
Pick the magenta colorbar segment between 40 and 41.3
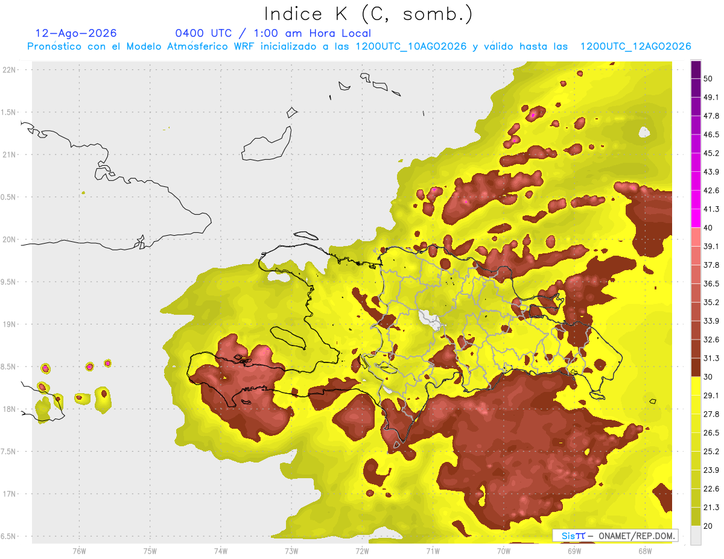696,218
